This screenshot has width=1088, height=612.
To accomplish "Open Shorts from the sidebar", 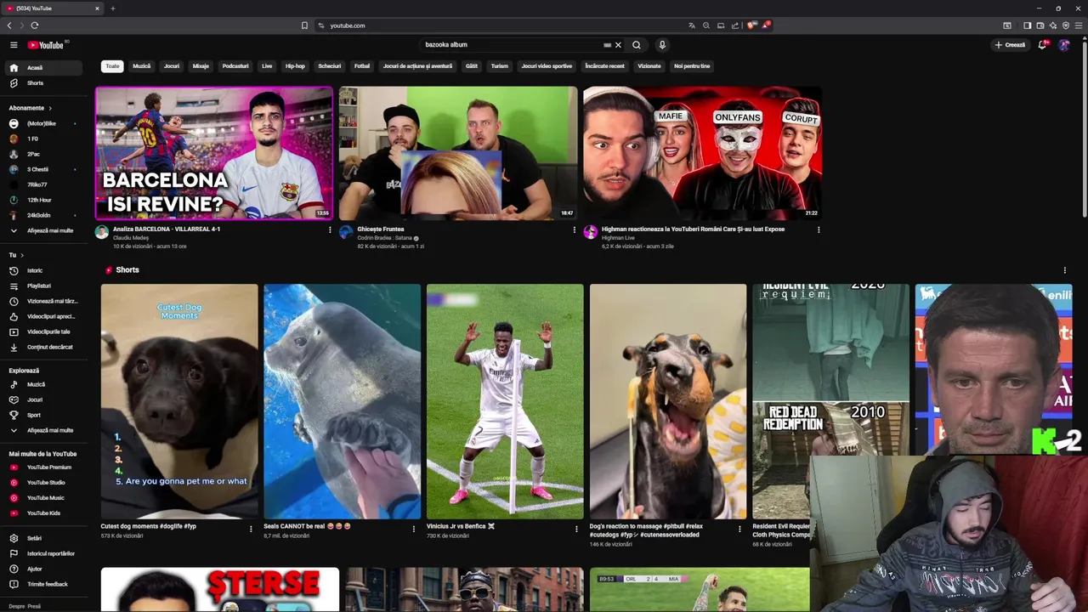I will tap(44, 83).
